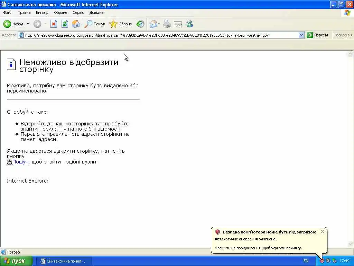Screen dimensions: 354x266
Task: Click the Готово status bar text
Action: click(13, 252)
